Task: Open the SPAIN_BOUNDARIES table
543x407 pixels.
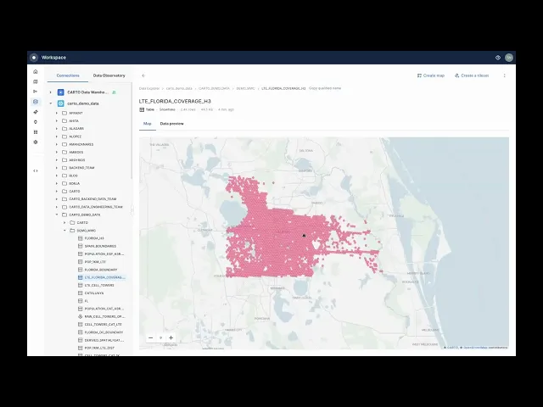Action: (100, 246)
